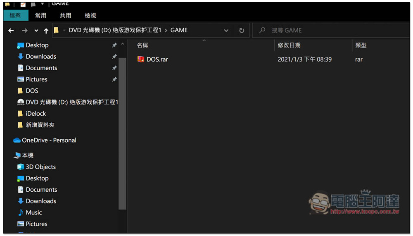The height and width of the screenshot is (236, 413).
Task: Click navigation pane scroll up arrow
Action: point(123,44)
